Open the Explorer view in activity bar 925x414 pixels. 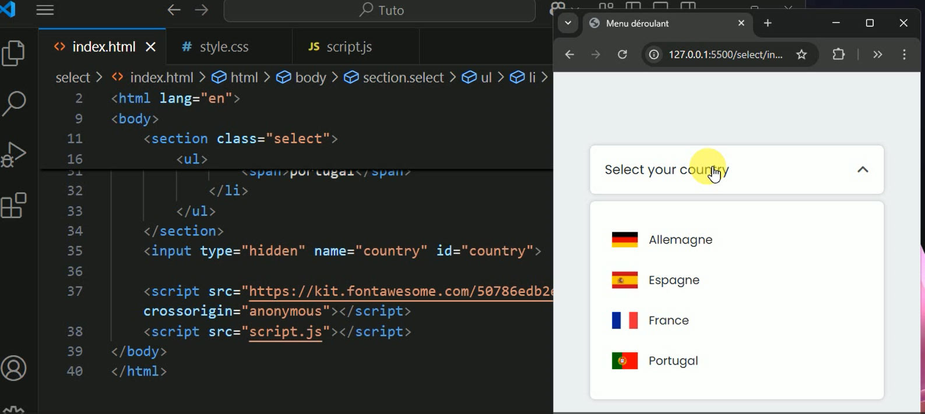14,53
